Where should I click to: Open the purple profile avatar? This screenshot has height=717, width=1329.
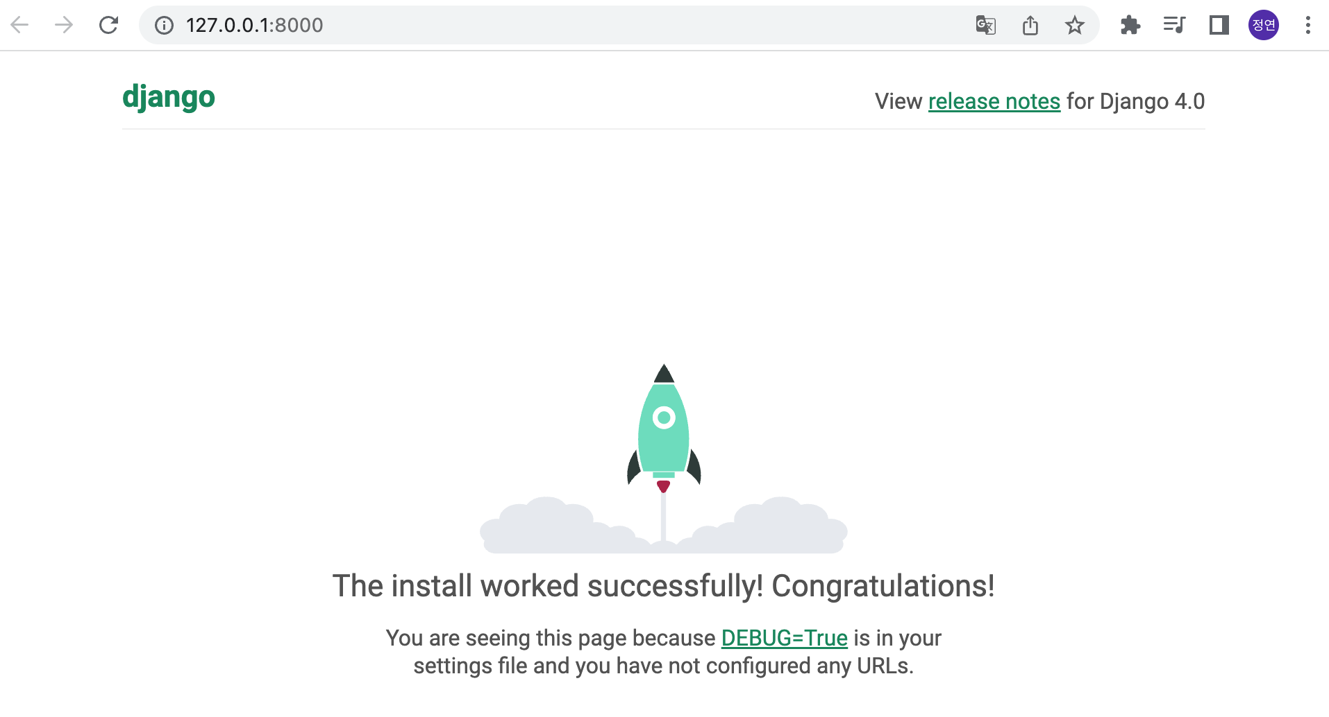(1264, 26)
